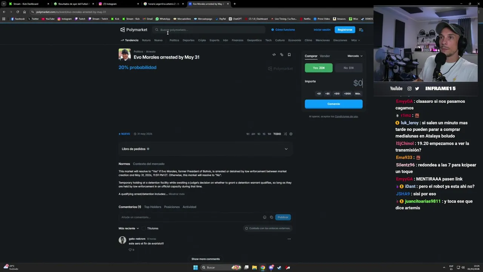483x272 pixels.
Task: Open the browser tab list dropdown
Action: [4, 4]
